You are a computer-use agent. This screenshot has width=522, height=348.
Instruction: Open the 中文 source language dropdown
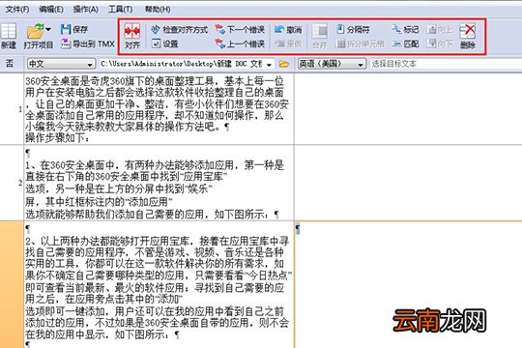click(61, 64)
